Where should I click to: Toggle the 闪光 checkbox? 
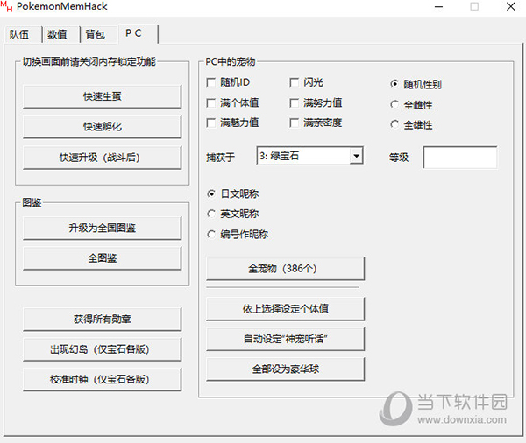coord(295,82)
